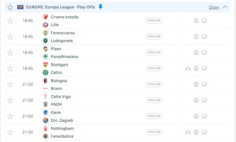The width and height of the screenshot is (236, 142).
Task: Click TV icon for Bologna vs Brann
Action: pos(204,84)
